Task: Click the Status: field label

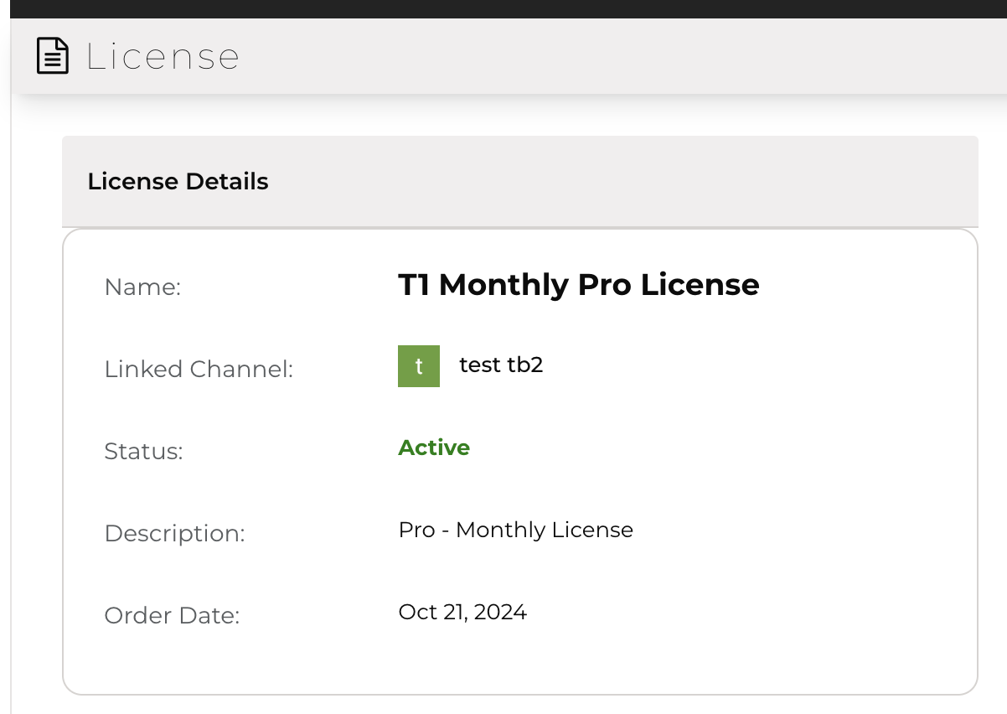Action: (x=143, y=452)
